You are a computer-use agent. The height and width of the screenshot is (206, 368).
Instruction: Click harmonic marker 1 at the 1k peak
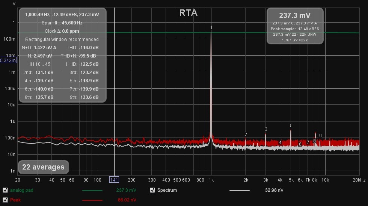[x=211, y=27]
